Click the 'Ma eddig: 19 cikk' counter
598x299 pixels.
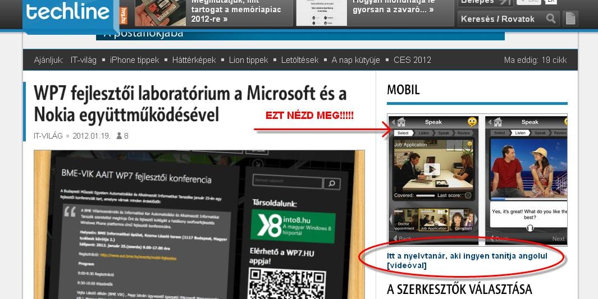point(536,60)
